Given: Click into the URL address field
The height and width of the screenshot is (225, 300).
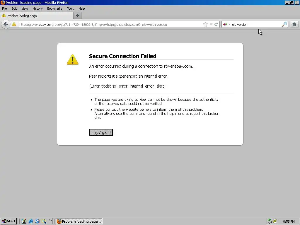Looking at the screenshot, I should tap(110, 25).
